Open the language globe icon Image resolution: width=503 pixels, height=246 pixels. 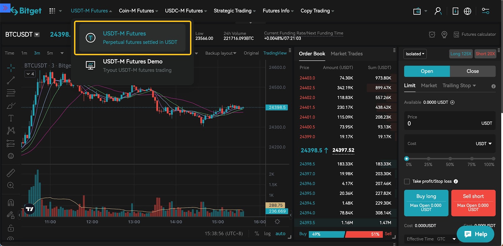467,11
